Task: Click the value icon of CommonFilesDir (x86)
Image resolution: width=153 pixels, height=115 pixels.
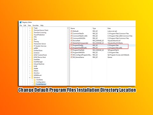Action: pyautogui.click(x=71, y=36)
